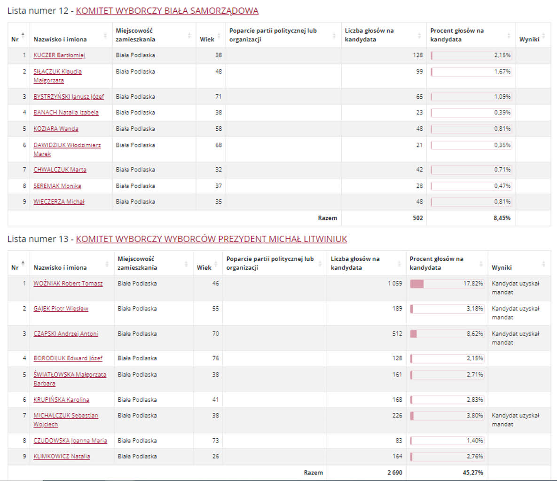Click the Razem total 2 690 votes cell

coord(394,473)
